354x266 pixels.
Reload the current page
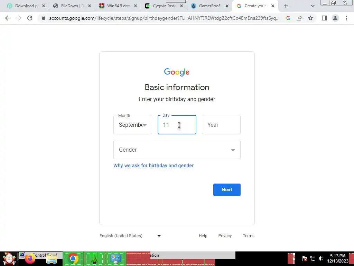tap(30, 18)
